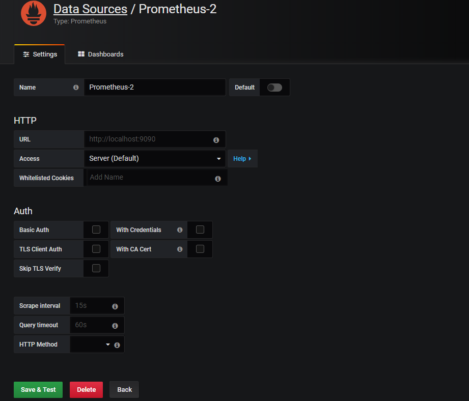
Task: Click the 'Type: Prometheus' subtitle text
Action: click(x=80, y=21)
